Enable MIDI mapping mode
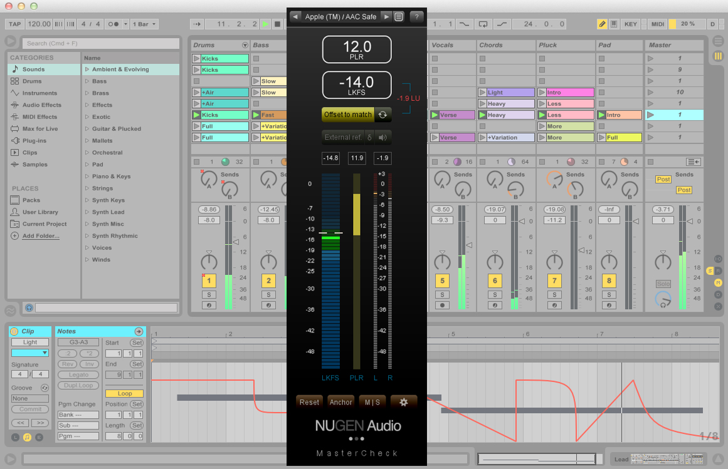 point(657,24)
